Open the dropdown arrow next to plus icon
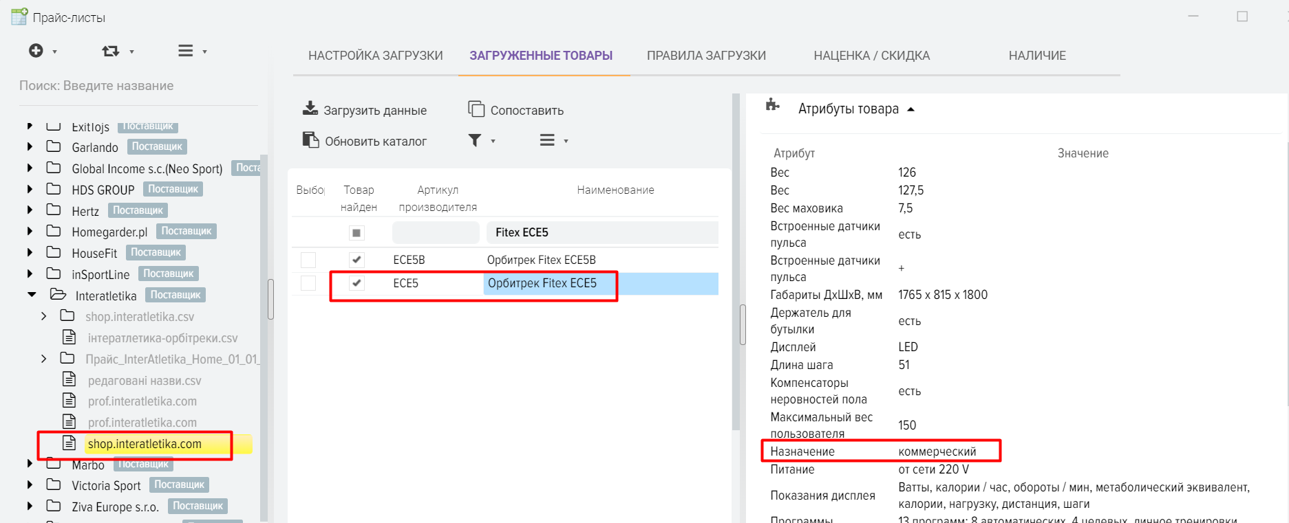The width and height of the screenshot is (1289, 523). pos(55,52)
